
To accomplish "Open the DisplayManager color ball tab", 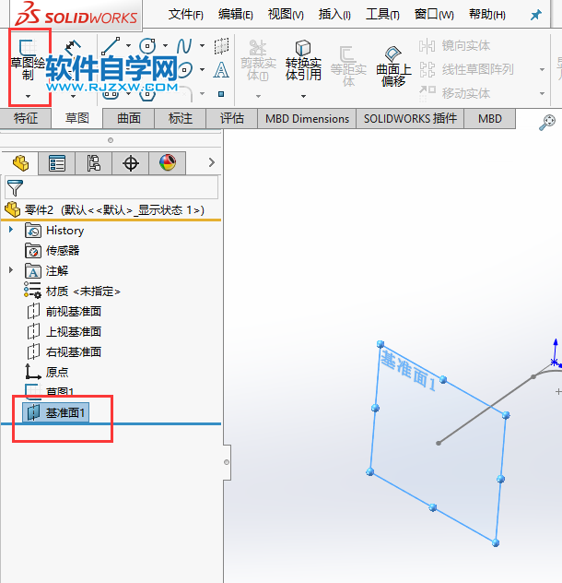I will 168,163.
